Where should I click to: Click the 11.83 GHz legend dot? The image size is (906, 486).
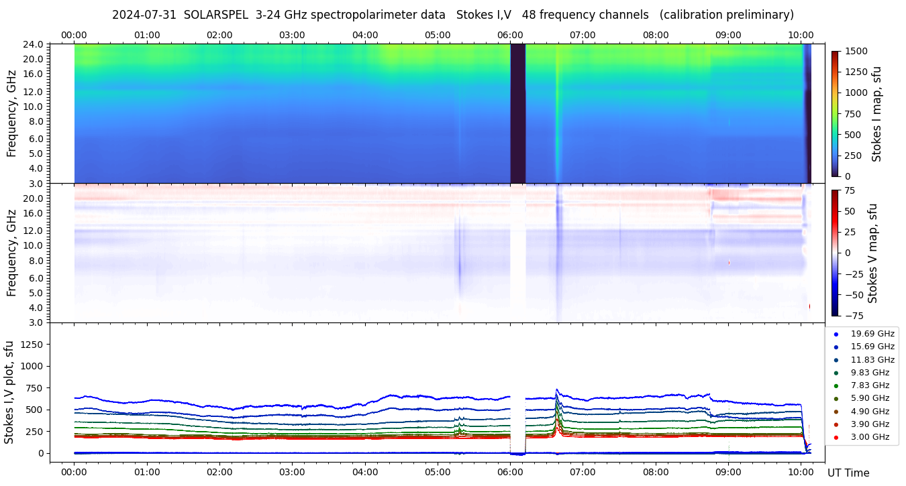coord(836,360)
